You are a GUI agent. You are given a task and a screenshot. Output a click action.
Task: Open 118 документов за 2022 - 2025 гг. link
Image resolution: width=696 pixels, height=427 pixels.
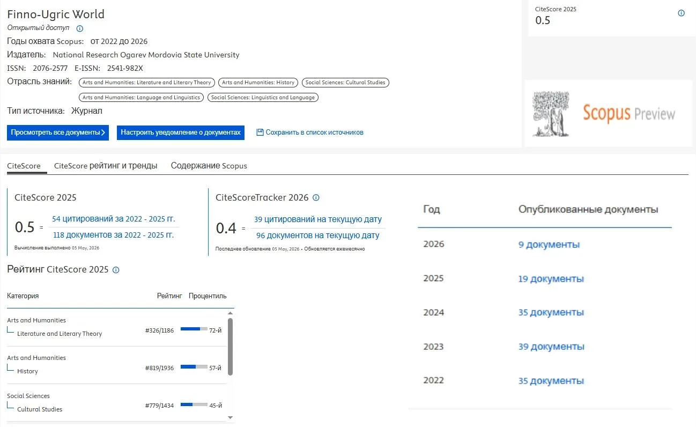click(113, 235)
